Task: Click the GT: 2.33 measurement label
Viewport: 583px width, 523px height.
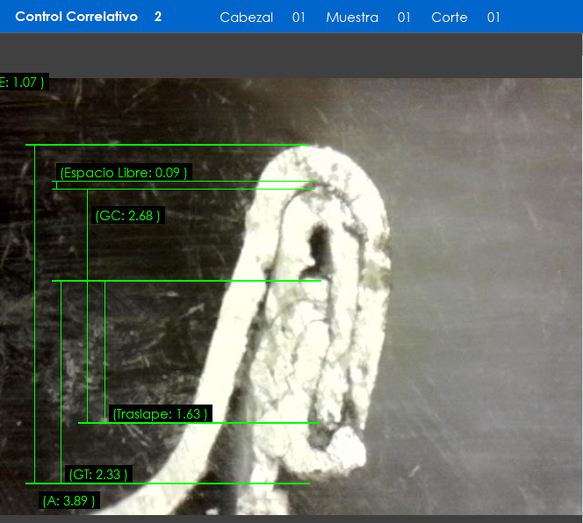Action: pyautogui.click(x=98, y=475)
